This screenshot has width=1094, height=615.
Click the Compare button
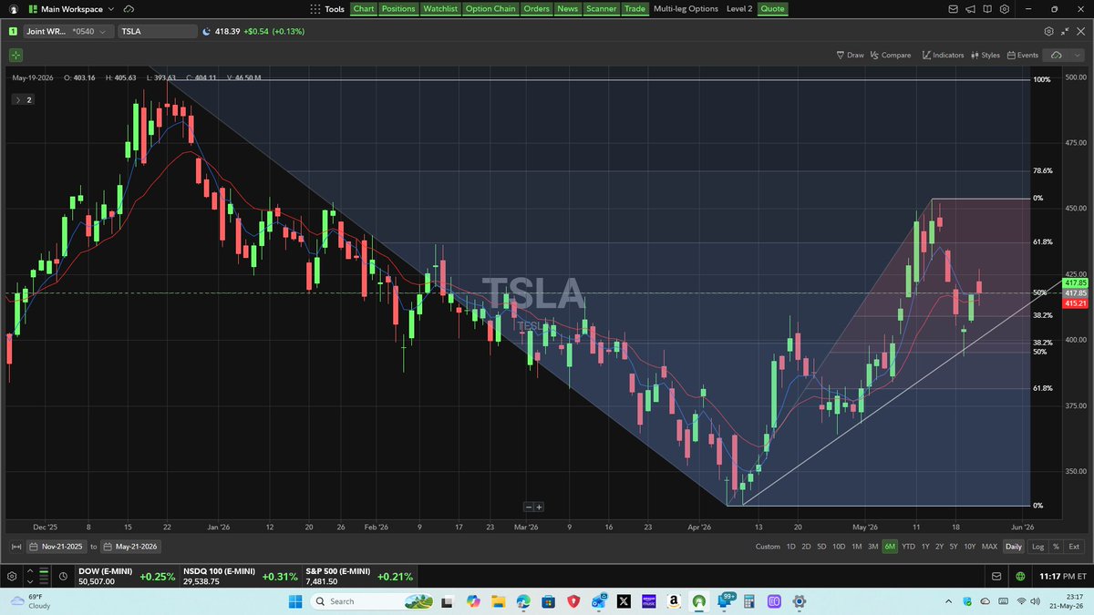[x=891, y=55]
